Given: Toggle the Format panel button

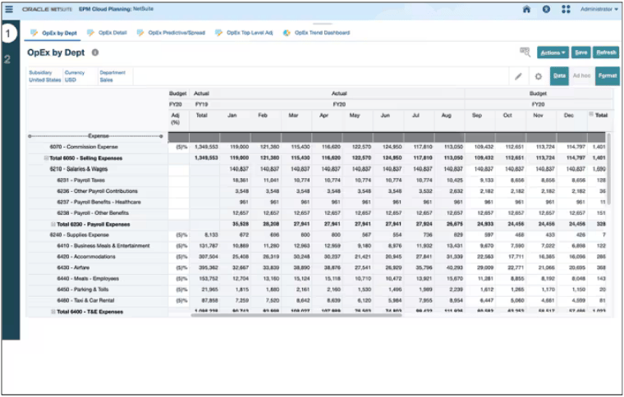Looking at the screenshot, I should point(608,76).
